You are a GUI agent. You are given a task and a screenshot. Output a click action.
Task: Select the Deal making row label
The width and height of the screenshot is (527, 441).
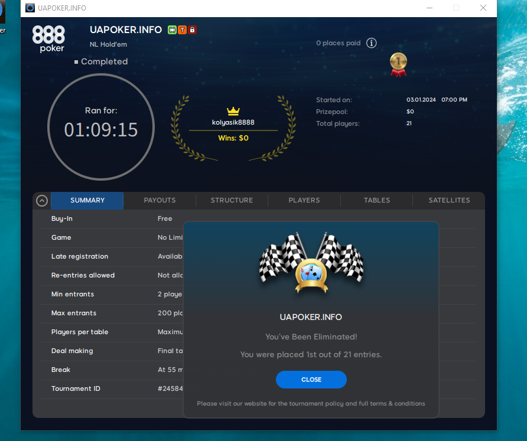pos(72,351)
